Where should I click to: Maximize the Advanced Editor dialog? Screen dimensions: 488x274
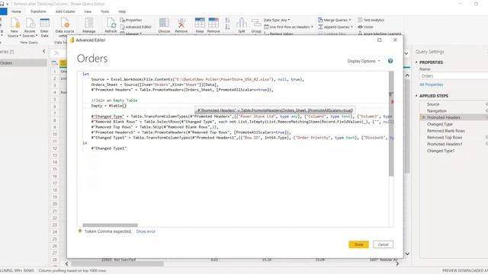pyautogui.click(x=380, y=40)
